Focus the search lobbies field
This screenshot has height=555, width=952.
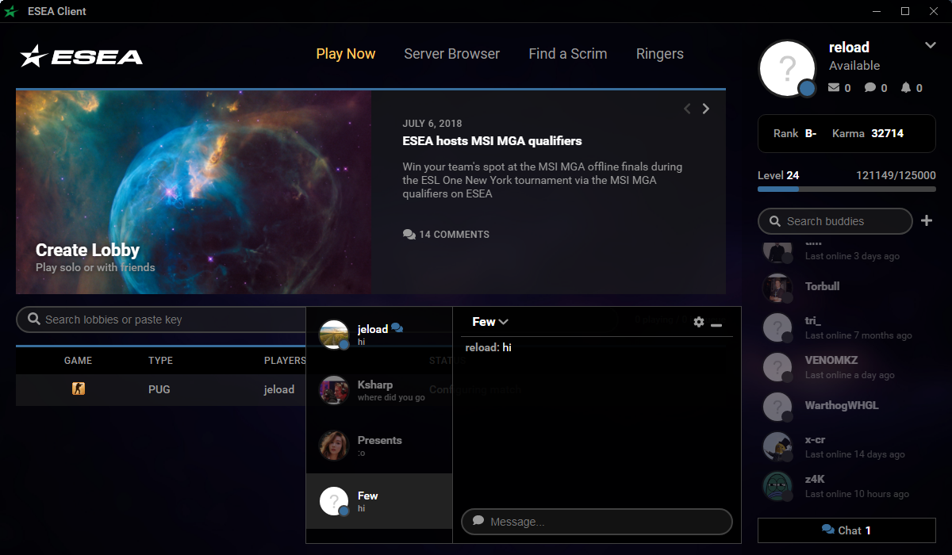(160, 320)
